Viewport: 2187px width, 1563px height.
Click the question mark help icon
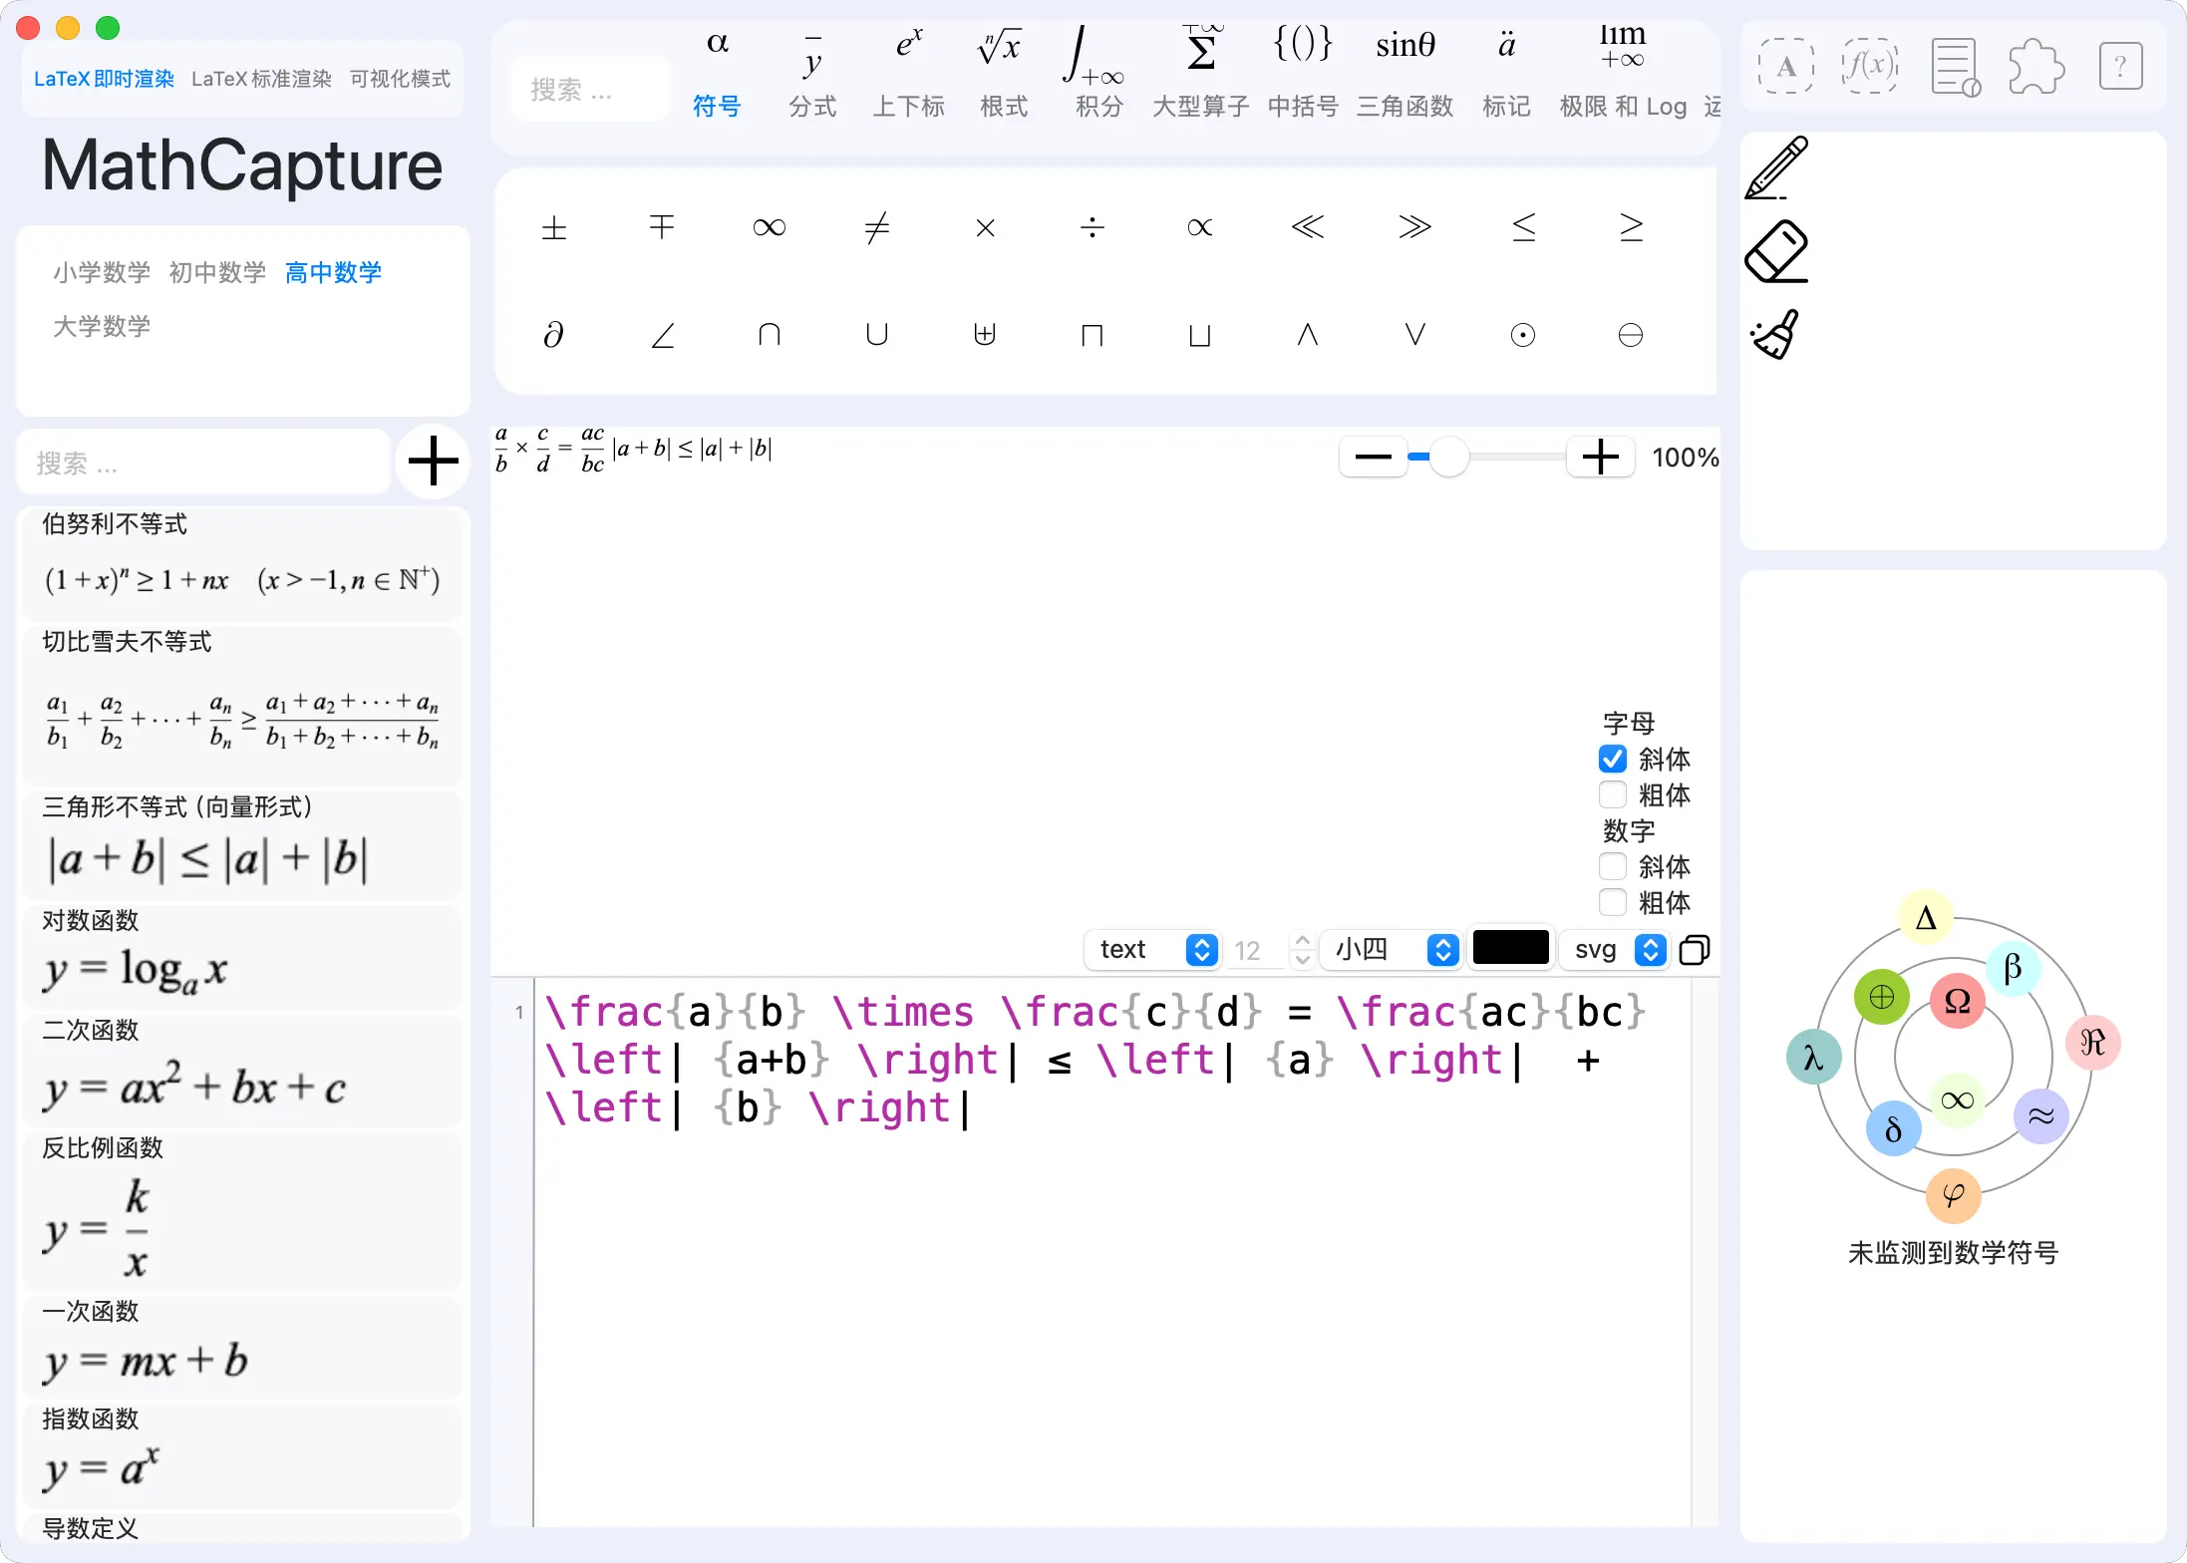2120,67
